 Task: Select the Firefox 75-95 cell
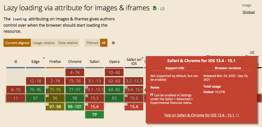pyautogui.click(x=55, y=90)
